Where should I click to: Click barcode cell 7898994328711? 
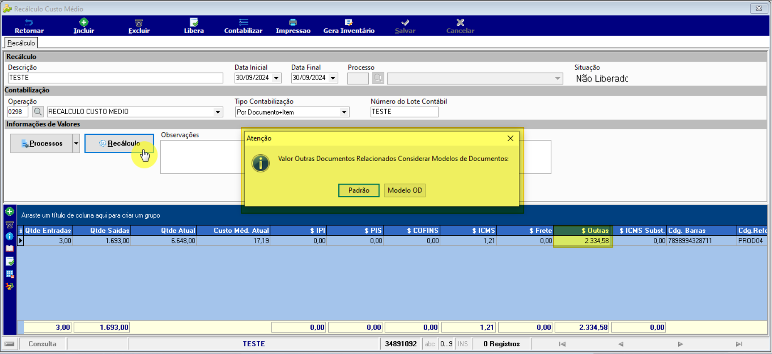pos(702,241)
